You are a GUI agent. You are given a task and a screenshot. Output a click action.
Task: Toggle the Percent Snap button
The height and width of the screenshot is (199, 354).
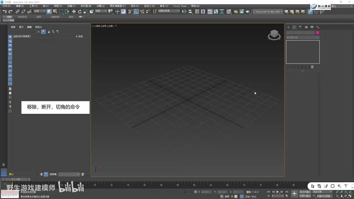pyautogui.click(x=142, y=11)
